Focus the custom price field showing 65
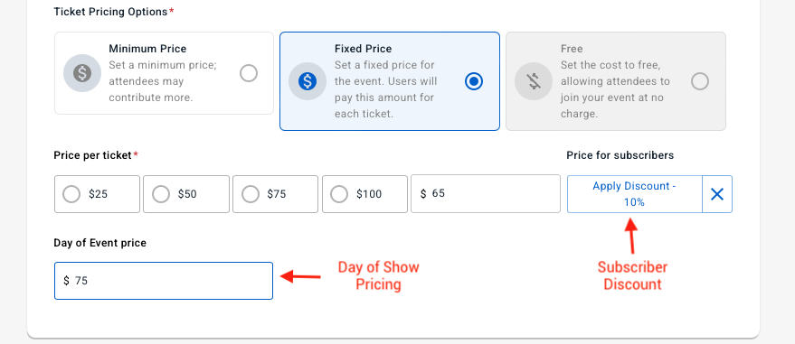 [x=485, y=194]
